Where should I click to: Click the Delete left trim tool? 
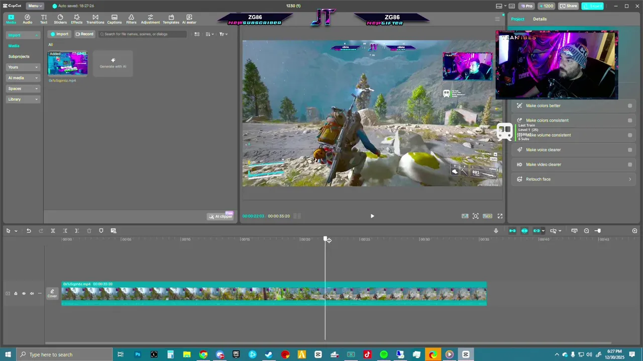click(x=65, y=231)
